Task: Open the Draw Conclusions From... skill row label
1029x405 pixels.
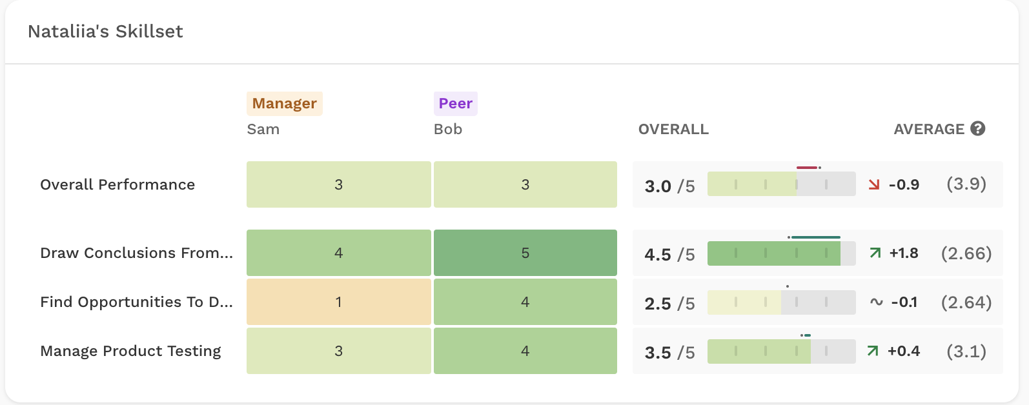Action: pyautogui.click(x=136, y=253)
